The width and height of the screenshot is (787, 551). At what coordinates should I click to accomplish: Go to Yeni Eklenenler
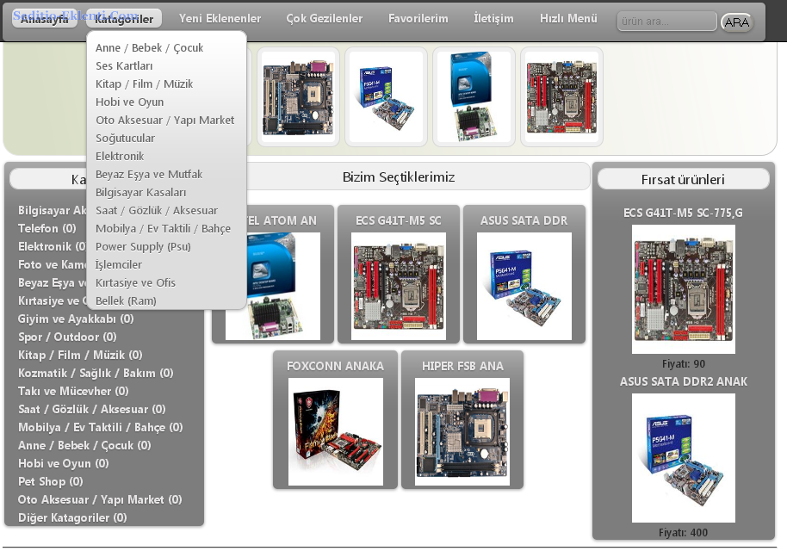pyautogui.click(x=220, y=19)
